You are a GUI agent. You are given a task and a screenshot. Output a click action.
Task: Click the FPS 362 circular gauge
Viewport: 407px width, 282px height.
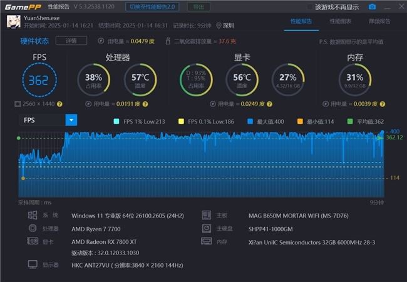(x=39, y=80)
